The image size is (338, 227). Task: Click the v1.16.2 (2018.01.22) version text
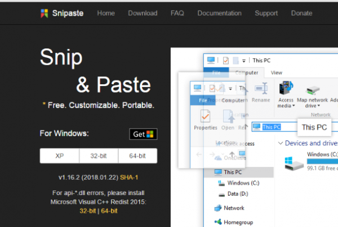pyautogui.click(x=88, y=178)
